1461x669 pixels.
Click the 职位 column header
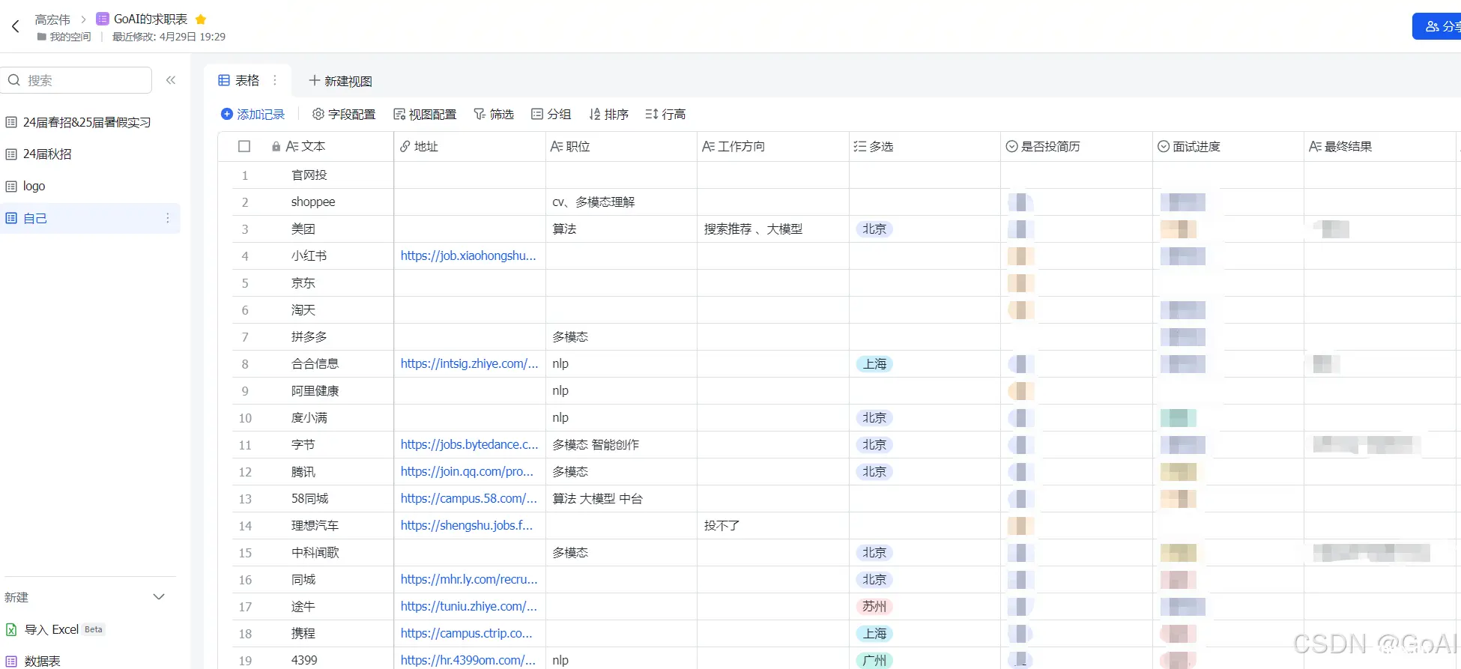pyautogui.click(x=621, y=146)
